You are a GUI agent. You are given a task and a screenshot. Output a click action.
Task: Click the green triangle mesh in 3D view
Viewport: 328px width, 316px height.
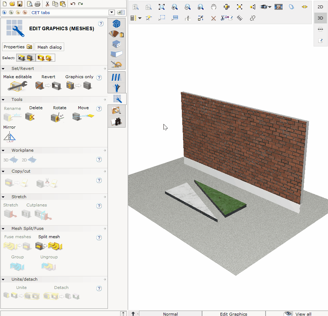222,199
